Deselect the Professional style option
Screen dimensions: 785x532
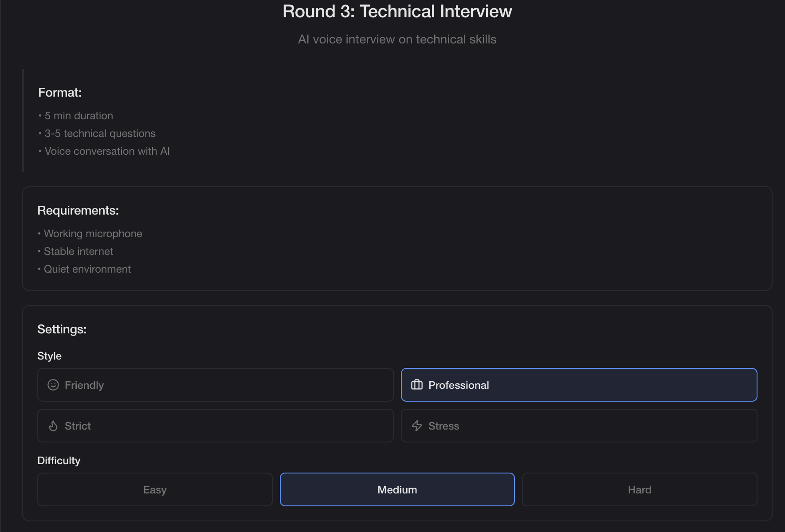[x=579, y=385]
